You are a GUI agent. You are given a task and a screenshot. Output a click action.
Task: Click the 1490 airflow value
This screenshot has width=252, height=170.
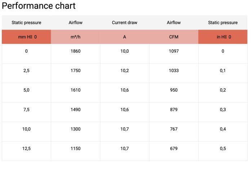coord(76,109)
